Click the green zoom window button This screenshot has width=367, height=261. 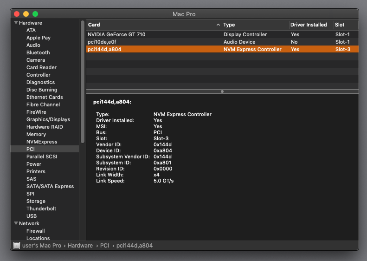point(35,14)
